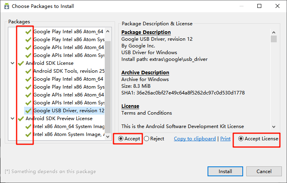Select Google USB Driver, revision 12 in the list
Viewport: 287px width, 183px height.
68,111
